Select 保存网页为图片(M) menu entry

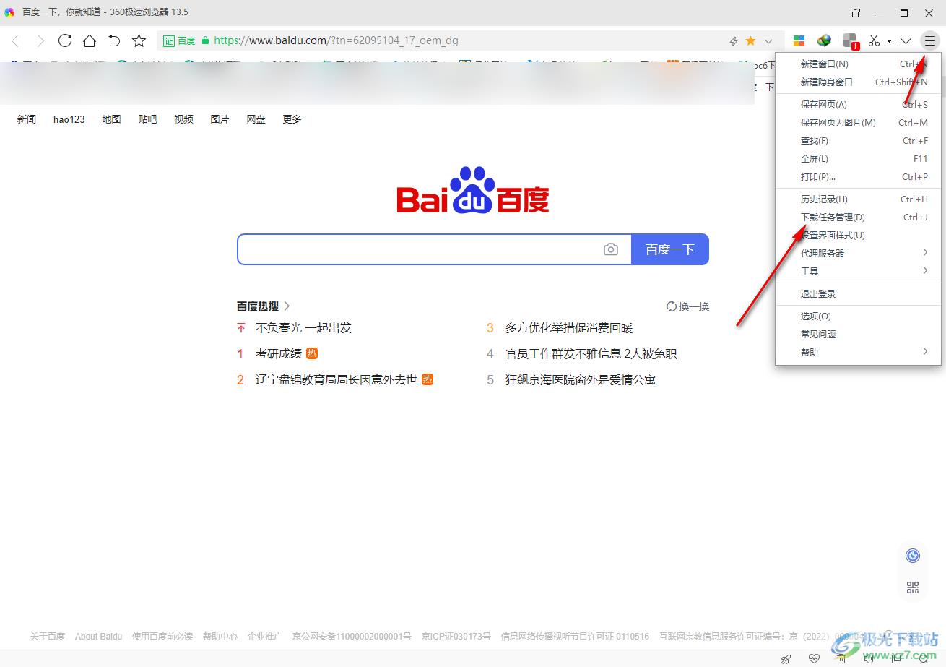tap(859, 123)
